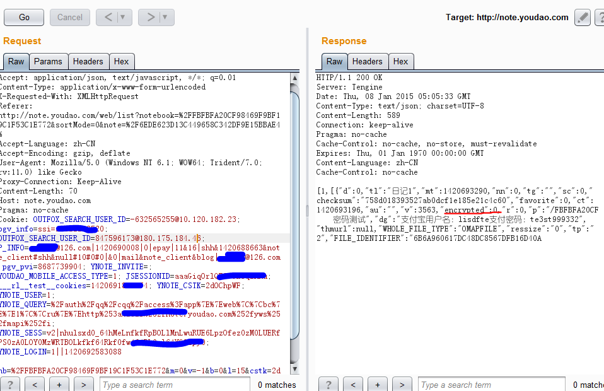Switch to the Request Headers tab
Viewport: 604px width, 391px height.
(x=88, y=62)
